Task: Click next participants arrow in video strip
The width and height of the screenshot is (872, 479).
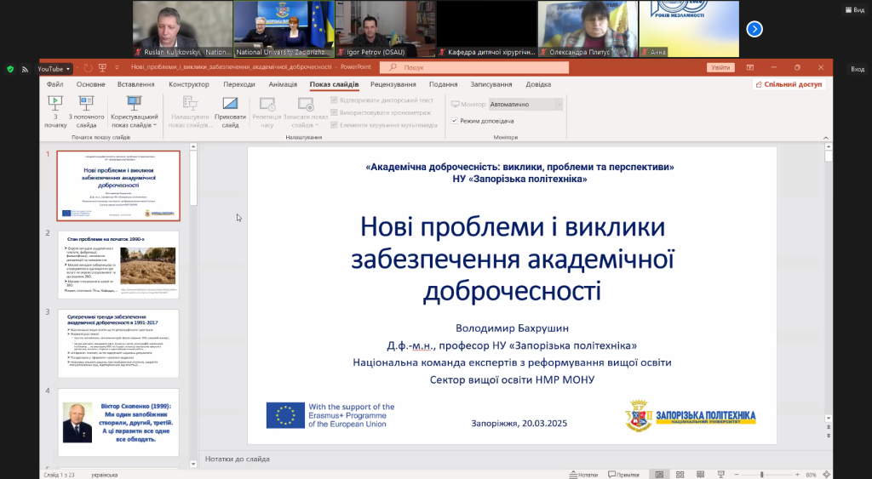Action: [x=754, y=29]
